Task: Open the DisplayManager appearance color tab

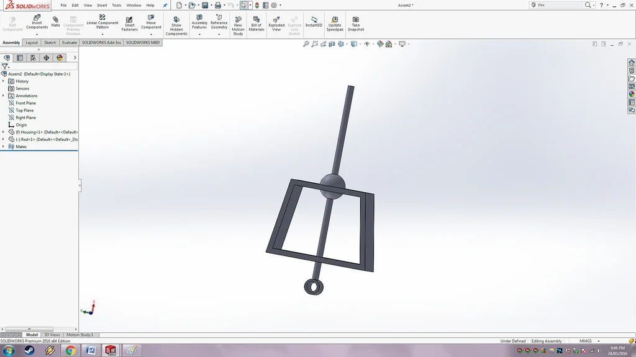Action: (x=60, y=58)
